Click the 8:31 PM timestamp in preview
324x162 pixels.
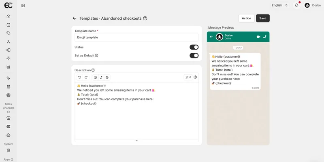tap(256, 88)
